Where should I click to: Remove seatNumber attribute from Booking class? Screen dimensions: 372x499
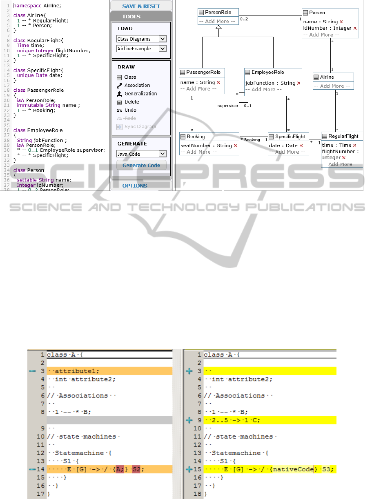pyautogui.click(x=235, y=146)
